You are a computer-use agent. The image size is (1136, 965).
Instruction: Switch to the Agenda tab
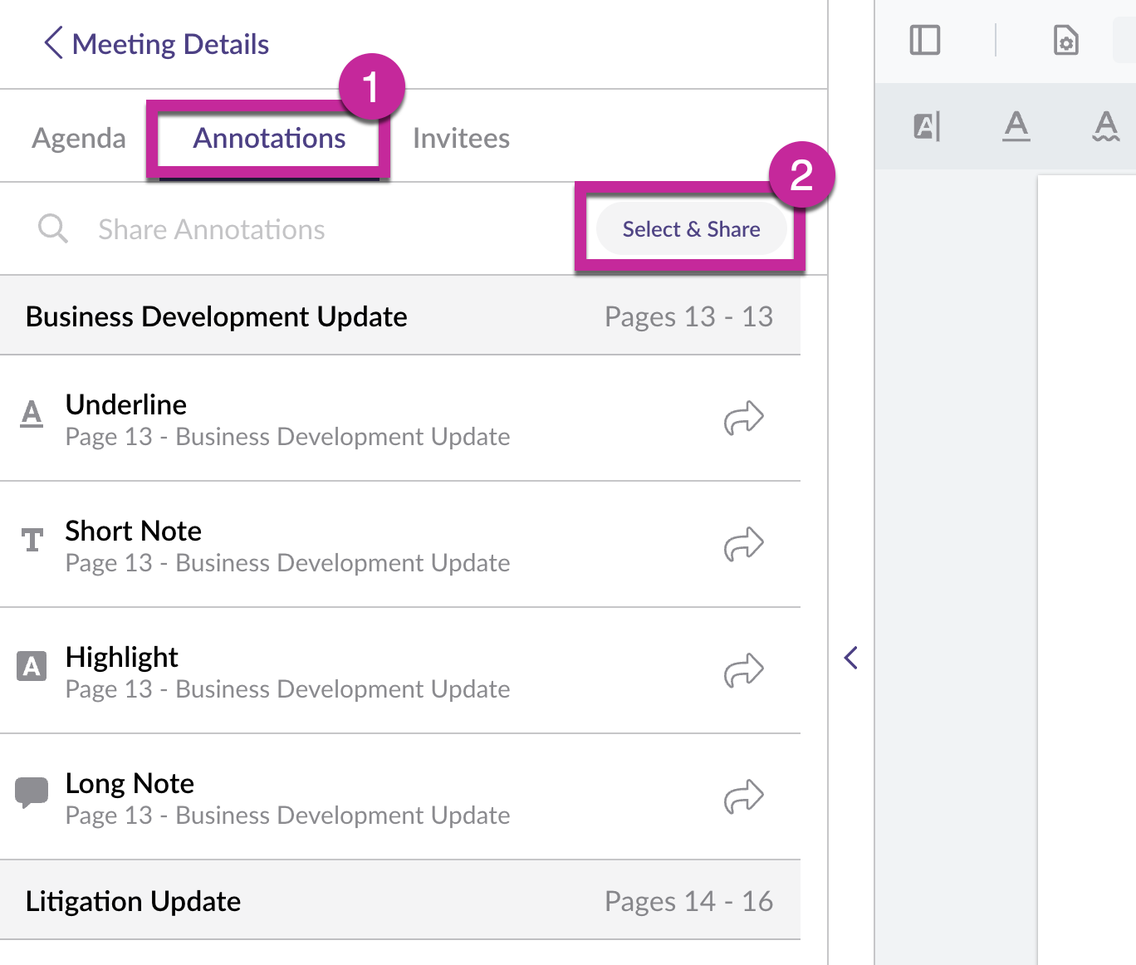(x=77, y=138)
